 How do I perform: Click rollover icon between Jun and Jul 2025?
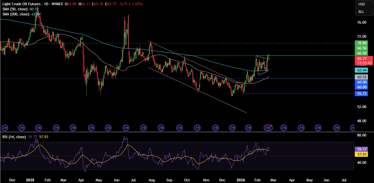pyautogui.click(x=125, y=128)
